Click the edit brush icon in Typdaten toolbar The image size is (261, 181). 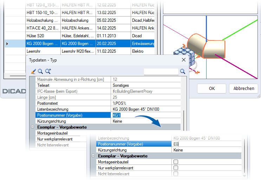point(33,71)
